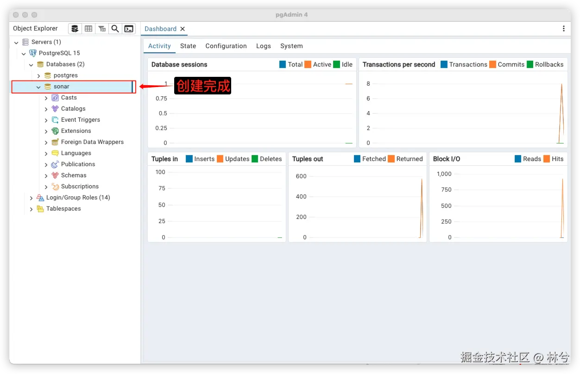Click the green Deletes legend swatch
The image size is (580, 374).
point(255,159)
